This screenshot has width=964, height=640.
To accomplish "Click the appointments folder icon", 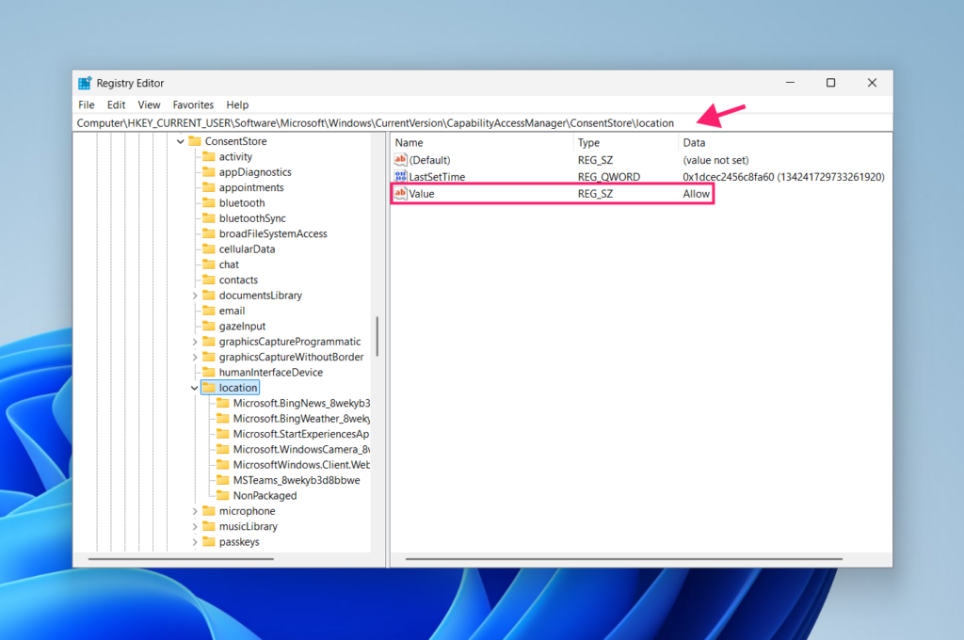I will point(209,187).
